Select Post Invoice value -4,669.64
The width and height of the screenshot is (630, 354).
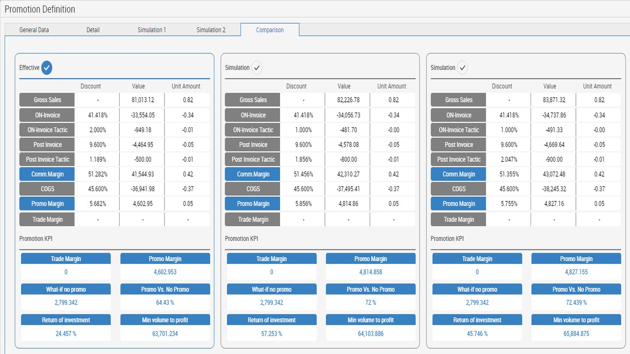tap(553, 145)
